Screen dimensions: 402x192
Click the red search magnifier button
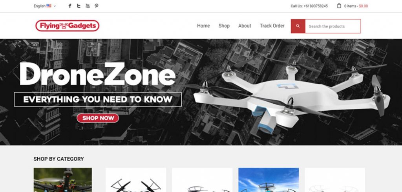298,26
